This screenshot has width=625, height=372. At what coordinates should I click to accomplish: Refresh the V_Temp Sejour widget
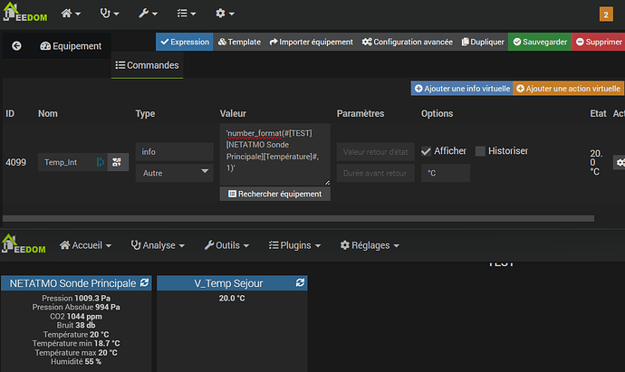tap(300, 282)
